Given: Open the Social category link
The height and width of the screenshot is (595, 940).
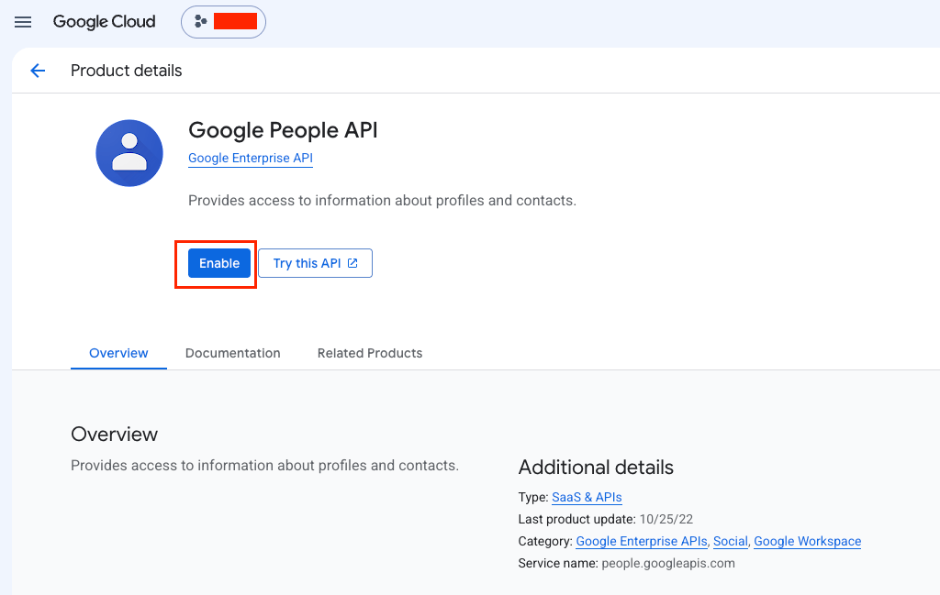Looking at the screenshot, I should point(730,541).
